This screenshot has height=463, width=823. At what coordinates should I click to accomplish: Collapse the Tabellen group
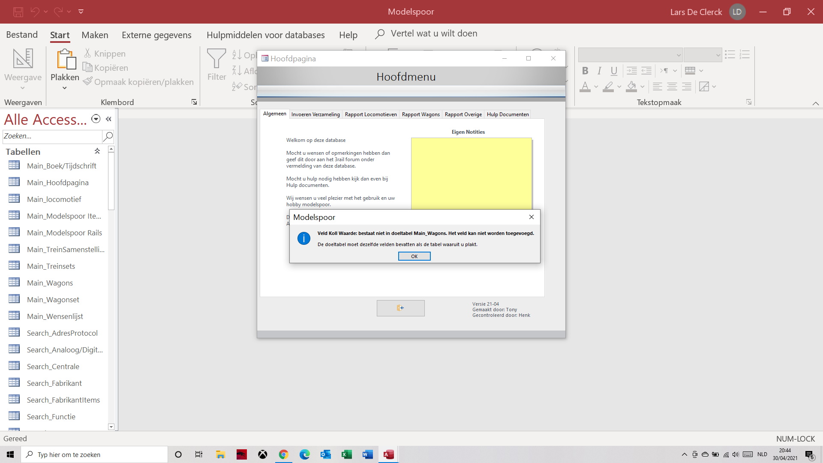97,151
